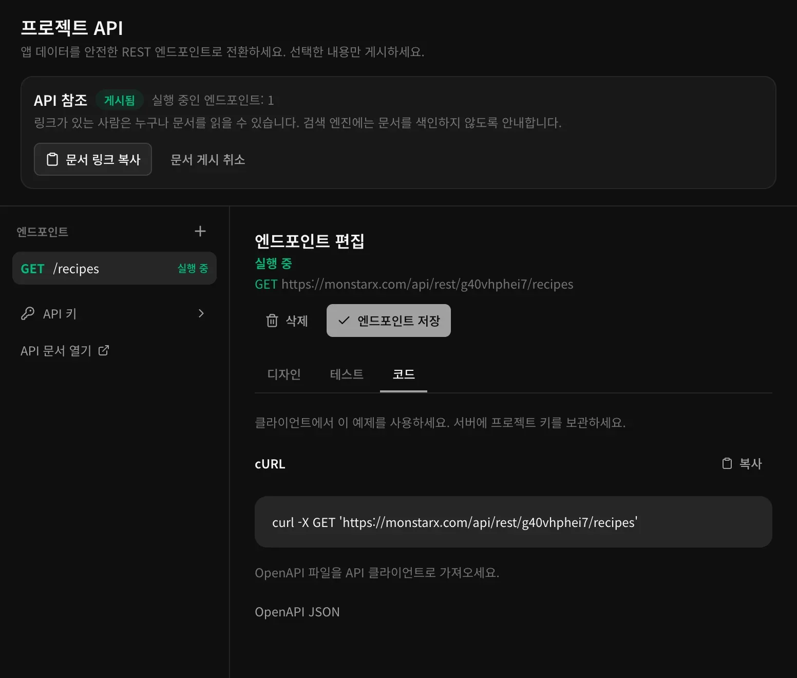Image resolution: width=797 pixels, height=678 pixels.
Task: Click the 실행 중 badge in the /recipes row
Action: coord(193,268)
